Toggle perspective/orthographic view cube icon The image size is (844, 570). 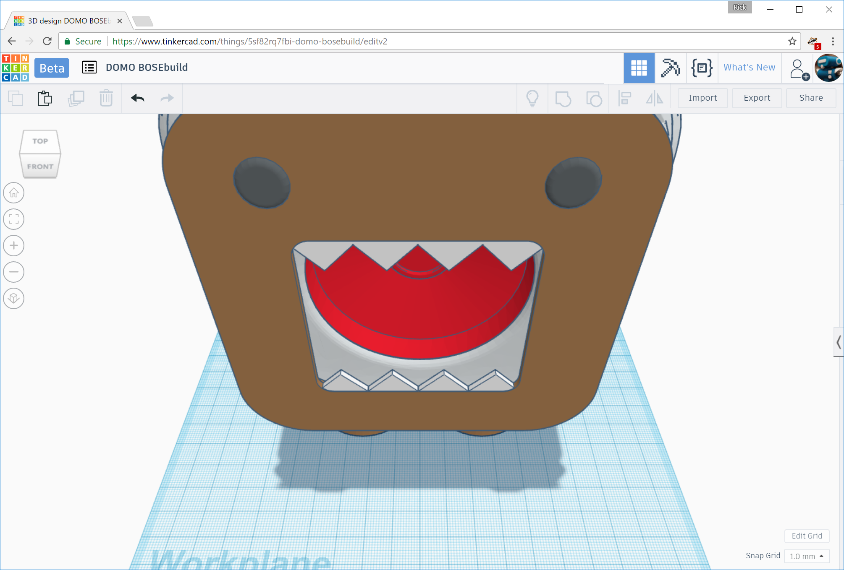[x=14, y=298]
